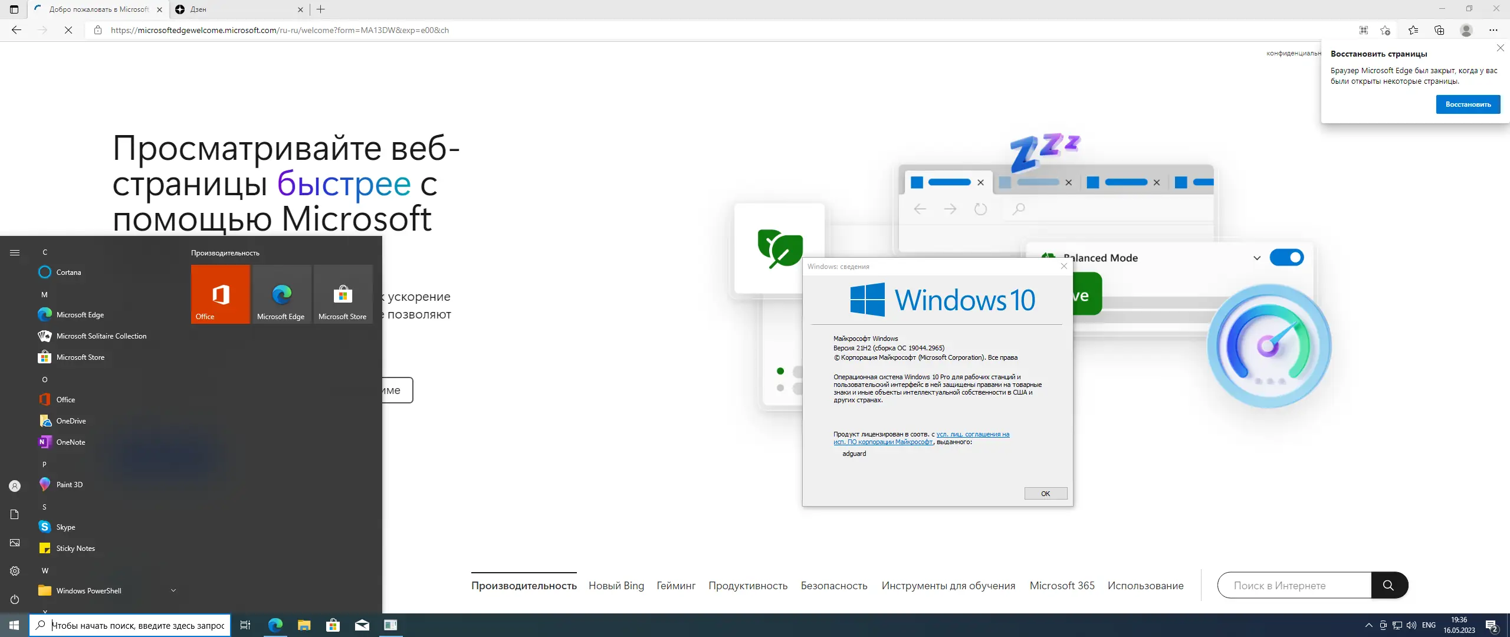Add this page to favorites
The width and height of the screenshot is (1510, 637).
[x=1385, y=30]
